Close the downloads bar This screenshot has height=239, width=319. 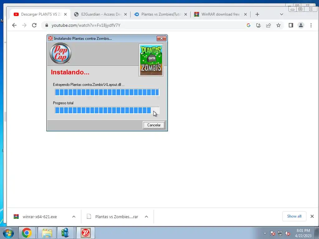[312, 216]
